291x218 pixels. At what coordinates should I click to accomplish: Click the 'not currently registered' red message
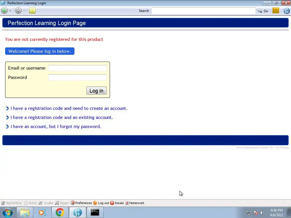tap(54, 39)
